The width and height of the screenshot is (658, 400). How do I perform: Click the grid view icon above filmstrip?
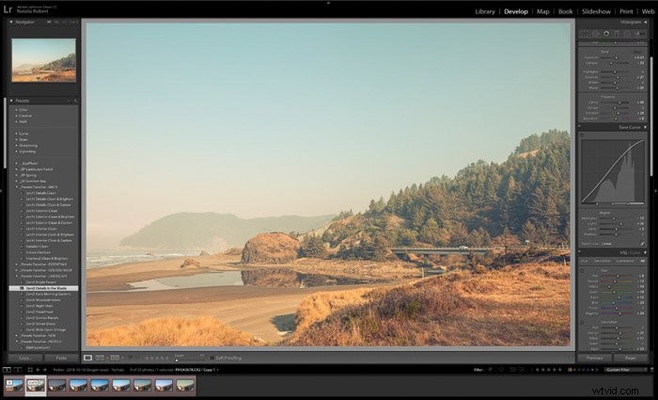[30, 370]
